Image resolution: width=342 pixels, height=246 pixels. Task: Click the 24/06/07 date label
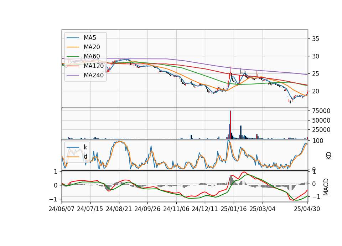click(x=62, y=209)
